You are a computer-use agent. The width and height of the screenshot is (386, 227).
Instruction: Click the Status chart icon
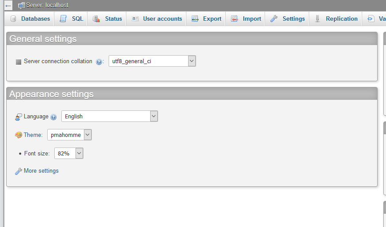(96, 19)
